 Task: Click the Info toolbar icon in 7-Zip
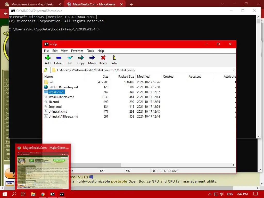tap(114, 57)
